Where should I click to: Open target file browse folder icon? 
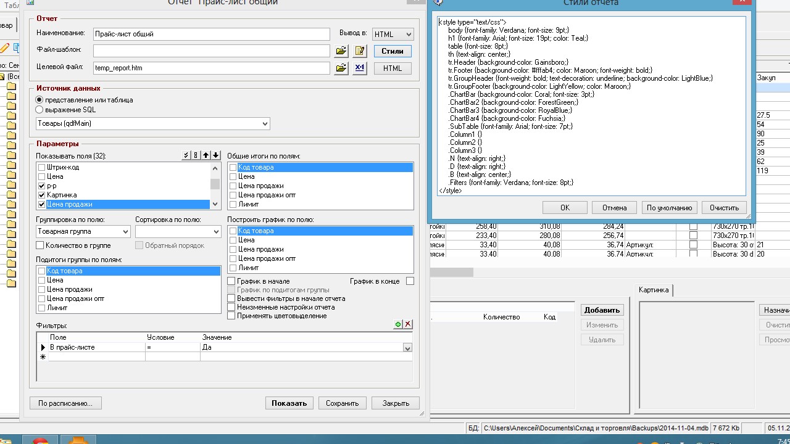[341, 68]
